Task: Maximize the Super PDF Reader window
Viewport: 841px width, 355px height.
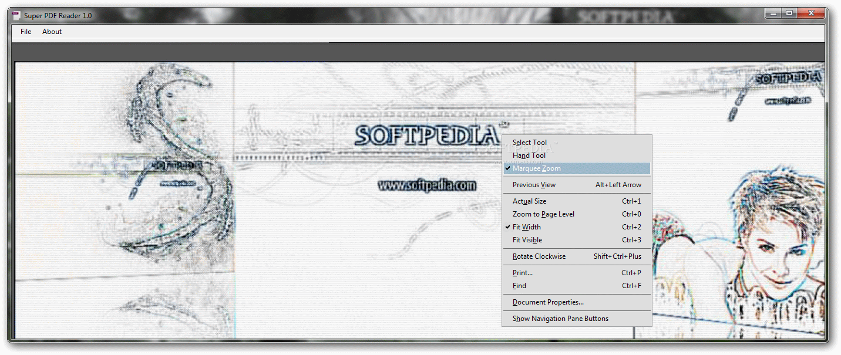Action: point(789,13)
